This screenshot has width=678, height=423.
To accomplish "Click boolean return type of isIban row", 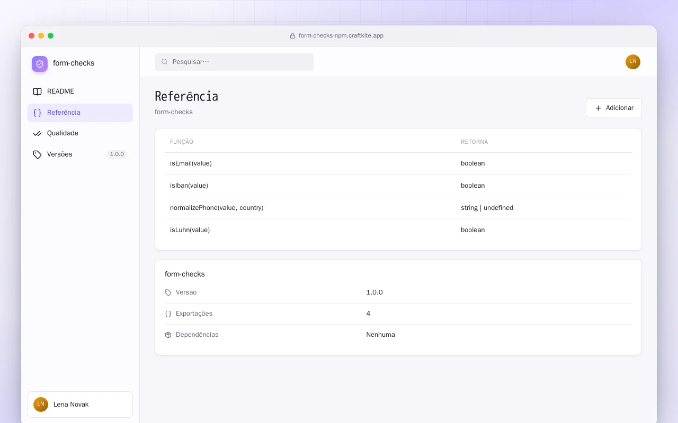I will [x=472, y=186].
